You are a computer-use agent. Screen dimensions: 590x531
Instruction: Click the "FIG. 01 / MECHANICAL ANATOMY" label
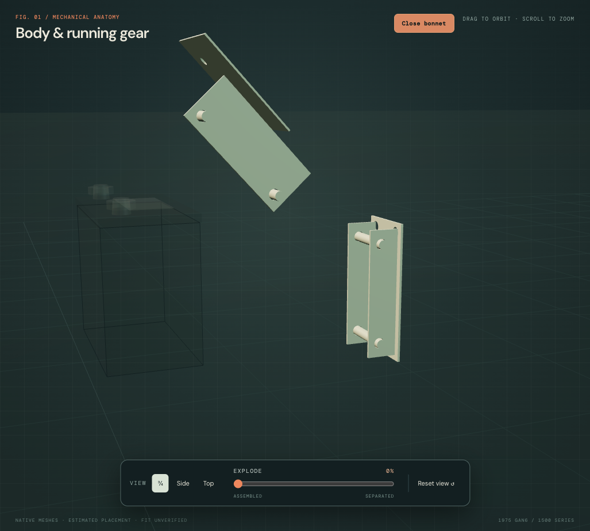[x=67, y=17]
